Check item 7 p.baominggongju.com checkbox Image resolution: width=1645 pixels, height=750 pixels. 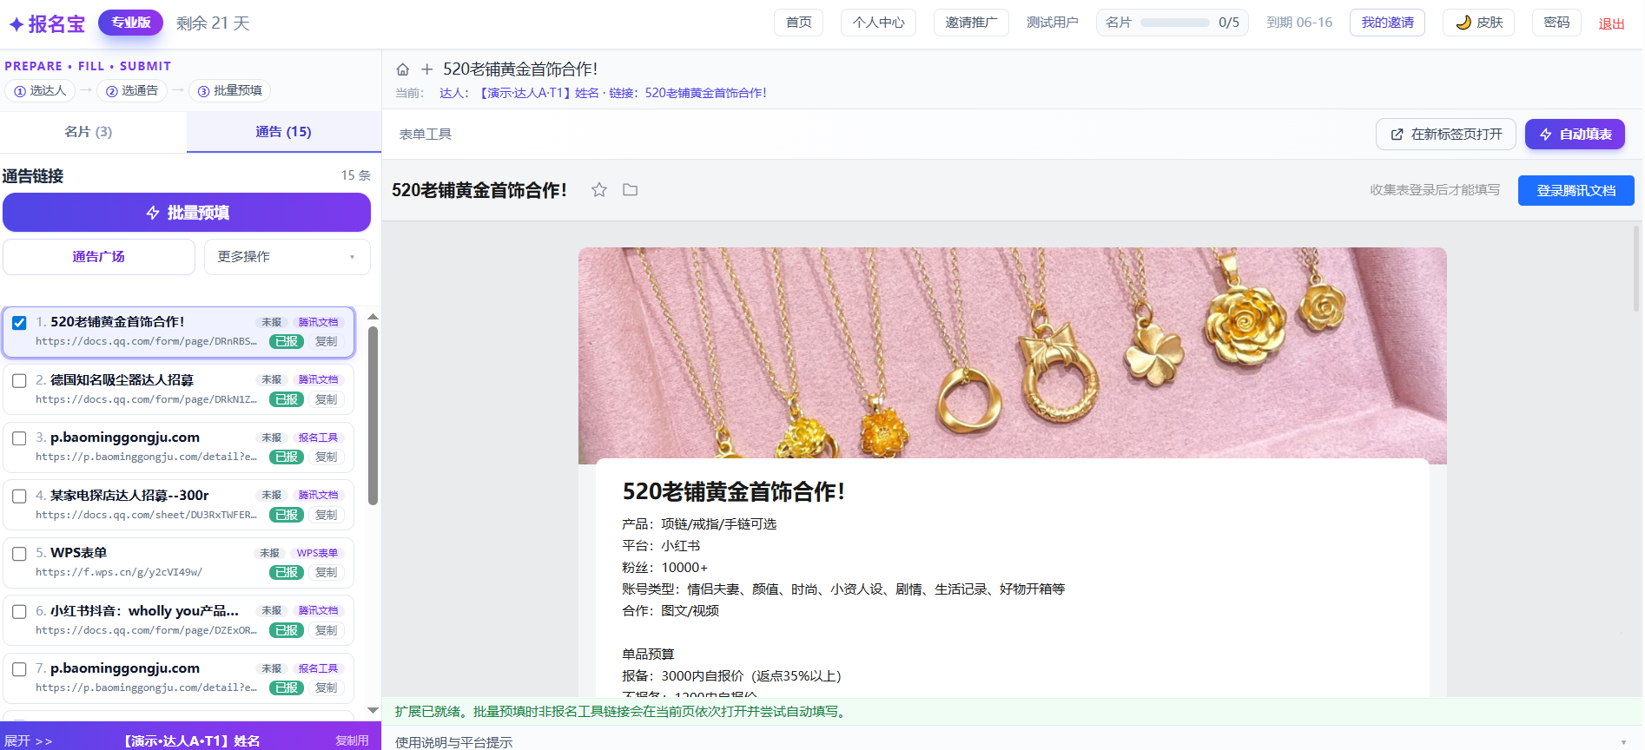(19, 669)
